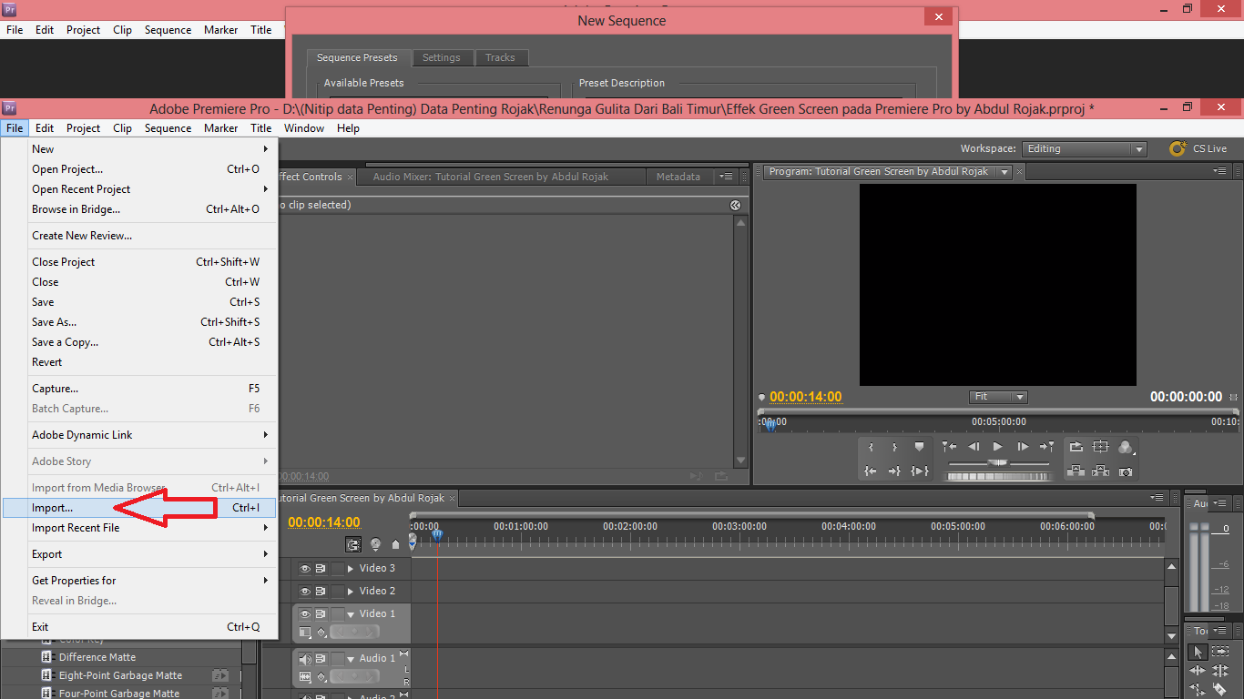Play the Program monitor sequence
Image resolution: width=1244 pixels, height=699 pixels.
tap(998, 447)
